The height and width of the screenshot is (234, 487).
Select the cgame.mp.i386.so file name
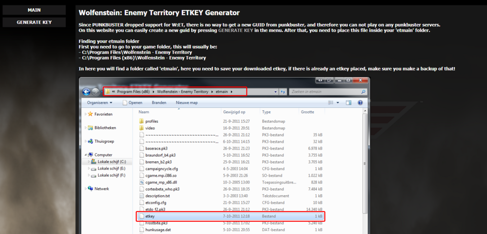click(x=161, y=176)
